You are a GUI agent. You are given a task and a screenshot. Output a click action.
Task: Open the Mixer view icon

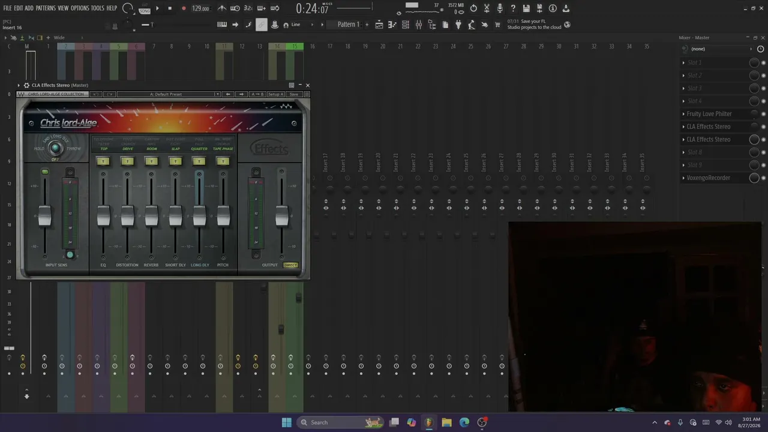coord(419,25)
